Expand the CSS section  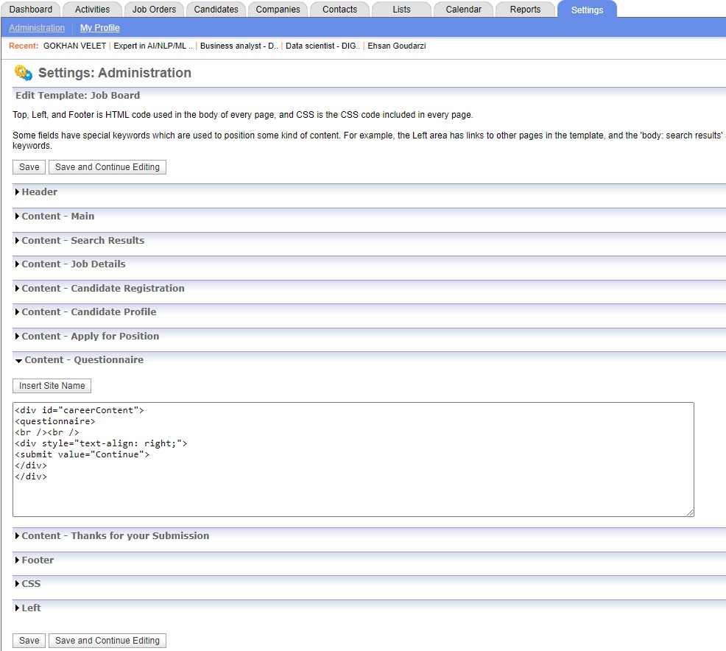tap(31, 584)
